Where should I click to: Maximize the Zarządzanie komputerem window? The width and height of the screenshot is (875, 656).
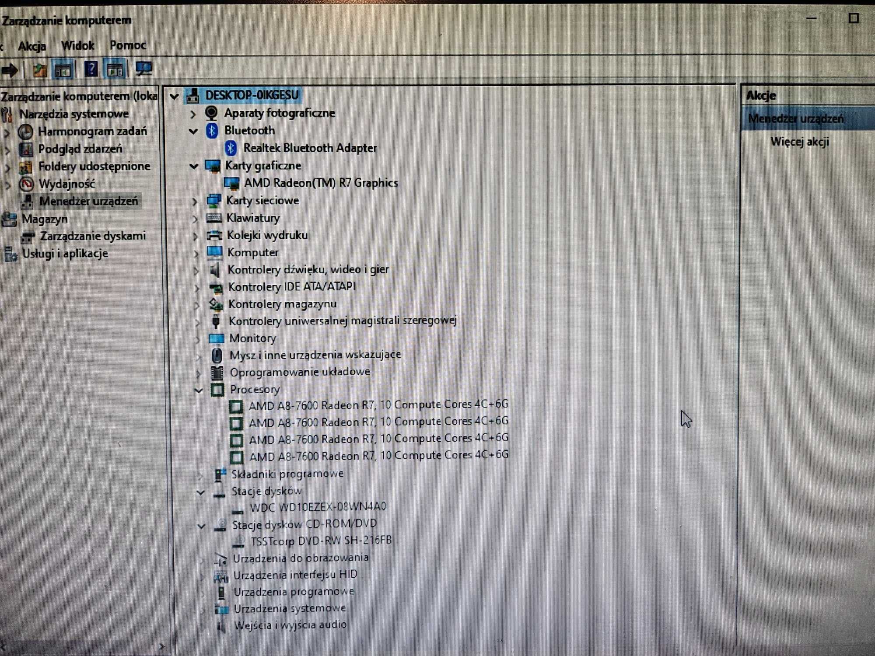[x=854, y=18]
